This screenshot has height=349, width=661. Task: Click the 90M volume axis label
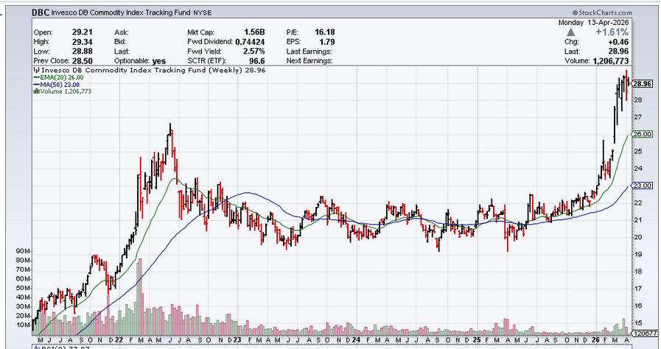tap(22, 251)
